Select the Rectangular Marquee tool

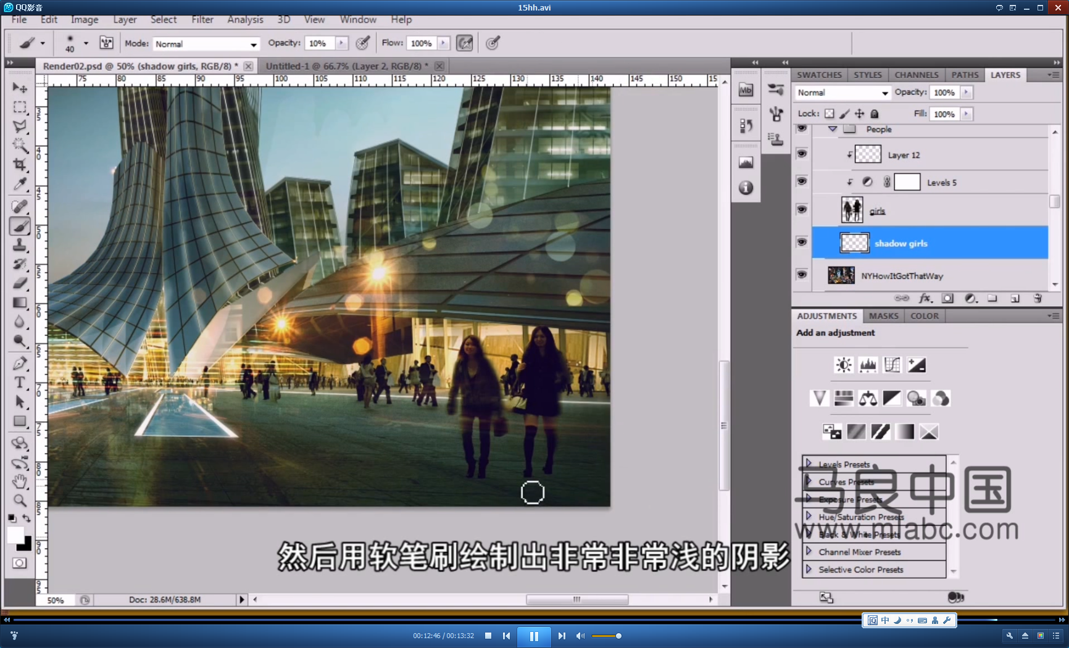click(19, 107)
